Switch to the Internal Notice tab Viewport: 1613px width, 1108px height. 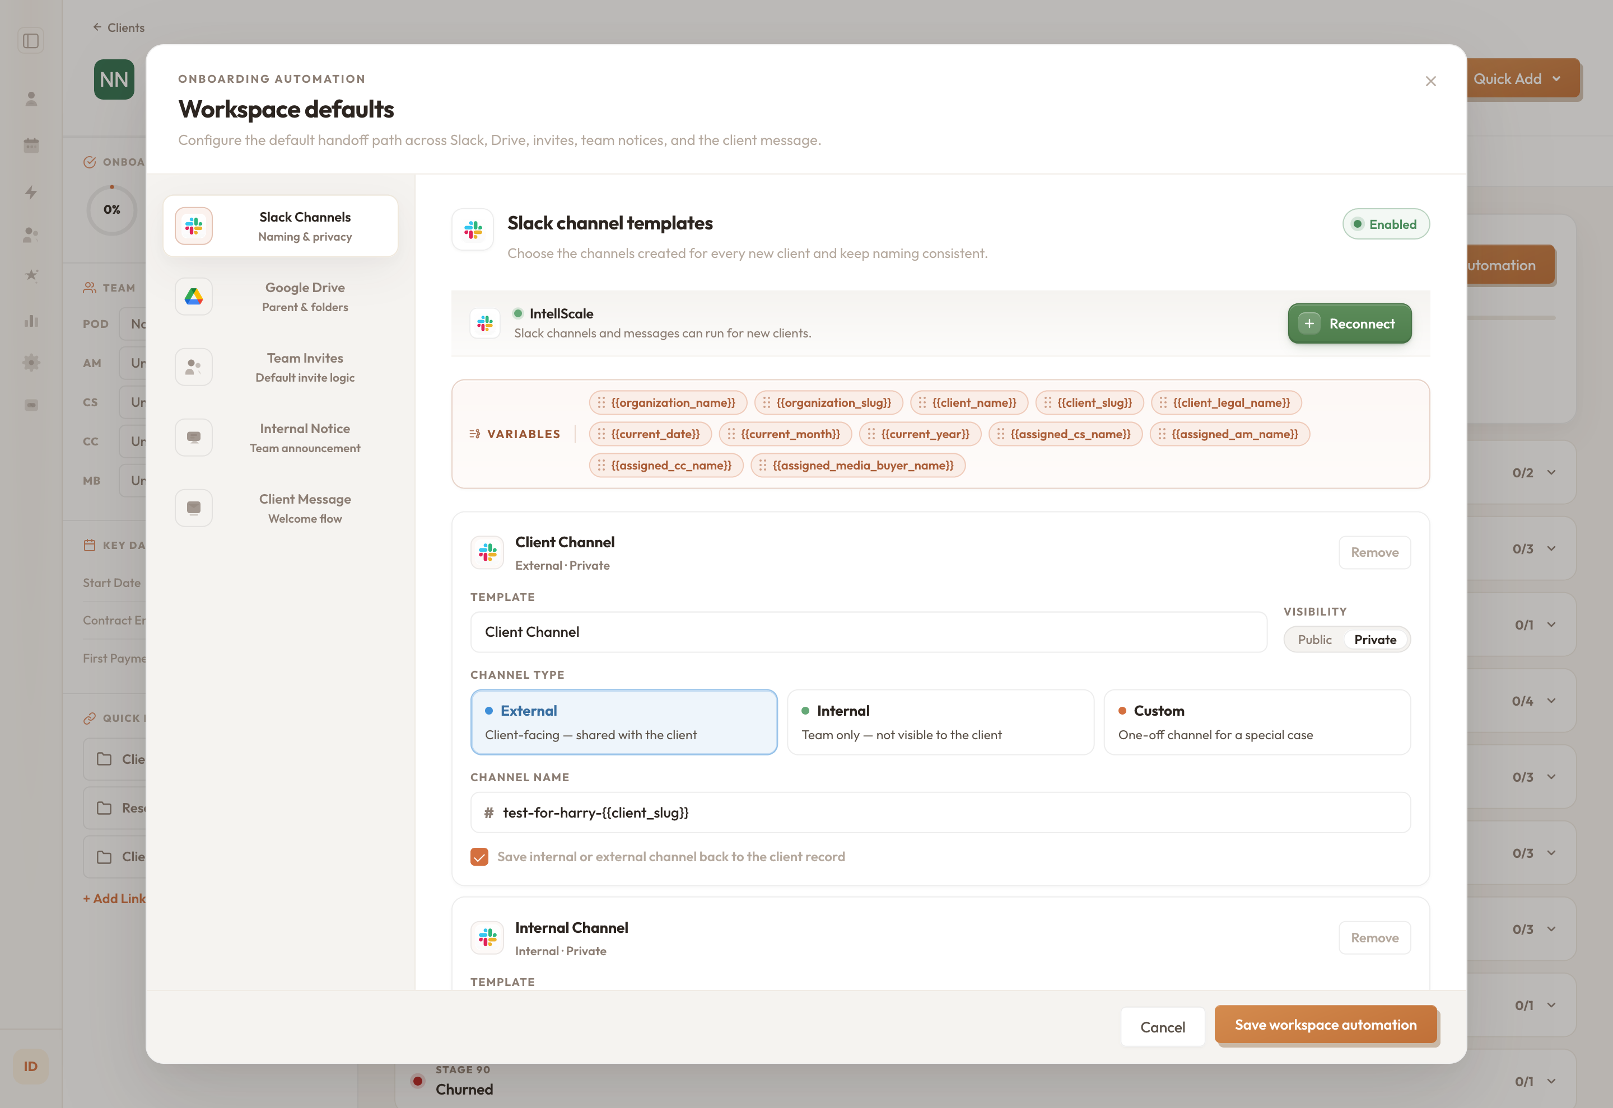coord(280,438)
